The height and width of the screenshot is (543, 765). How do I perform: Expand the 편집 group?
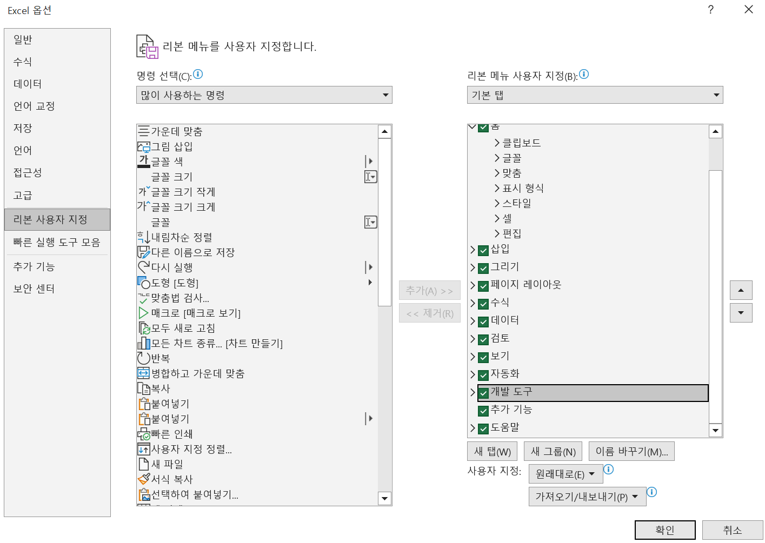[497, 234]
